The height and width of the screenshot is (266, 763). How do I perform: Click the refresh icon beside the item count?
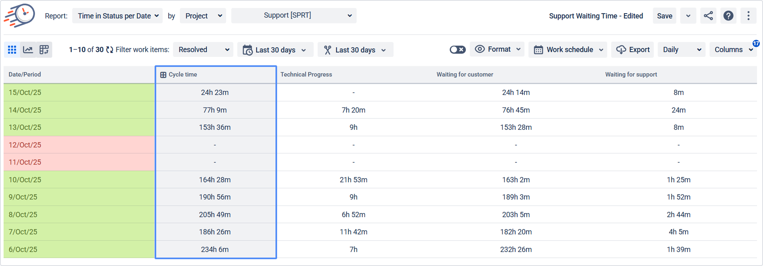110,50
